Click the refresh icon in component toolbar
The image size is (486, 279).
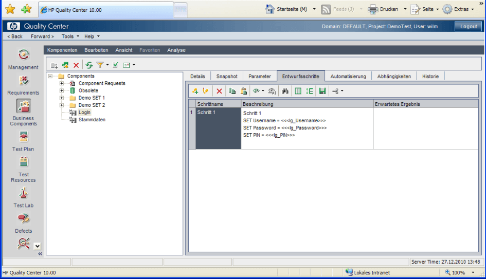89,65
